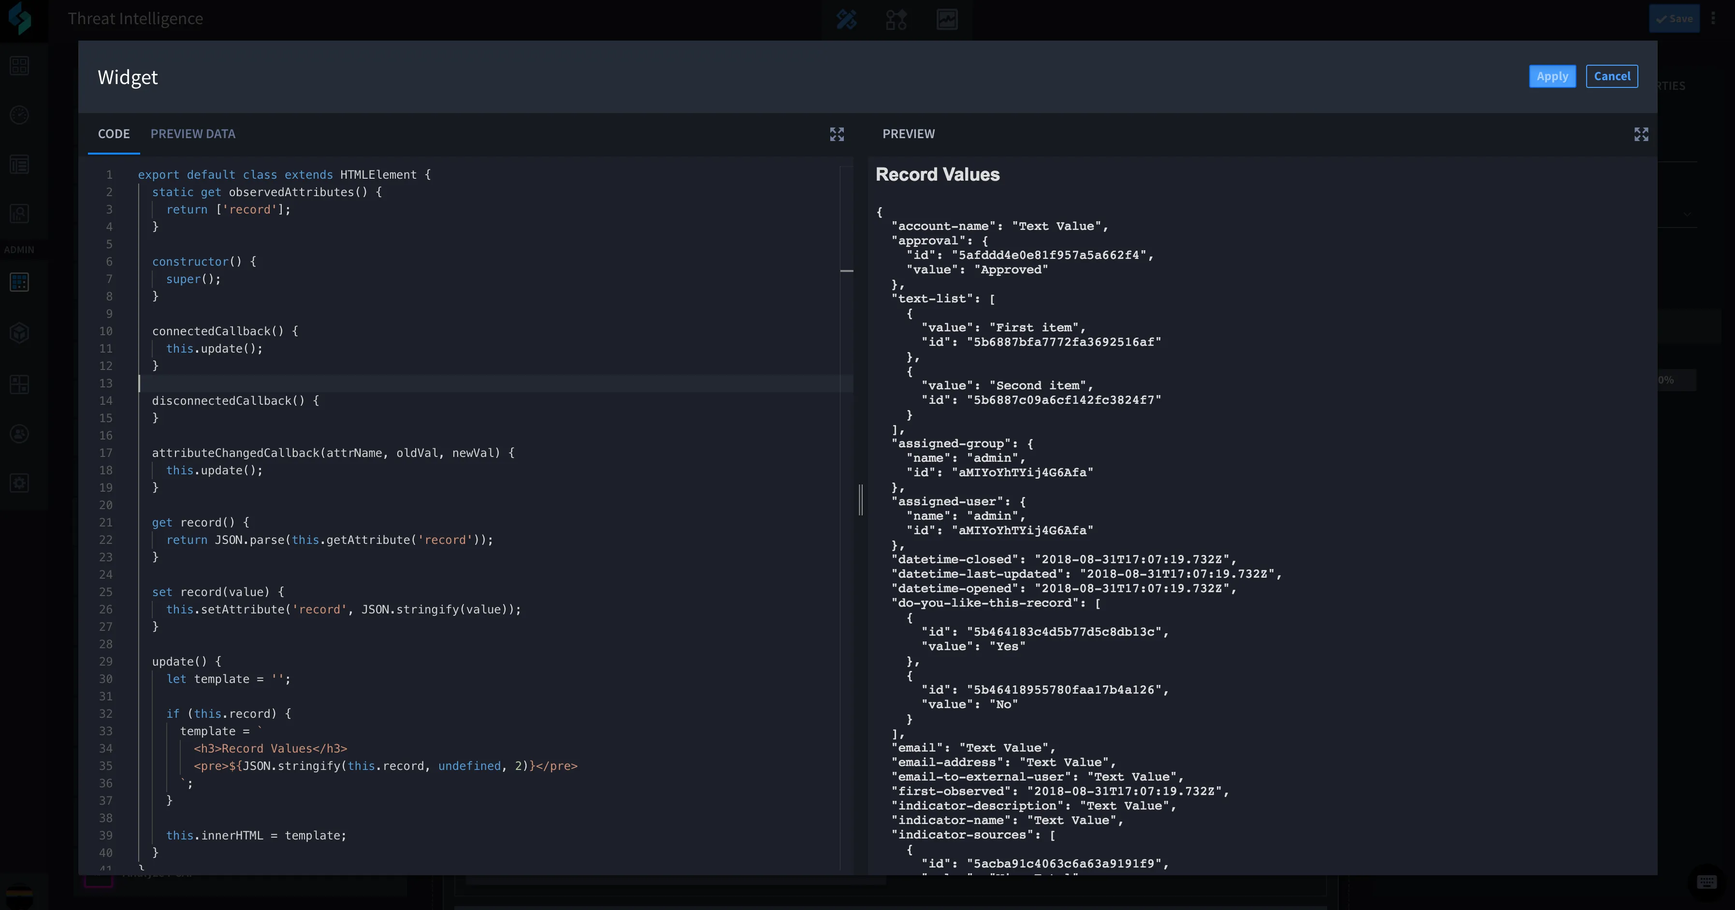
Task: Click the 'attributeChangedCallback(attrName, oldVal, newVal)' line
Action: 333,453
